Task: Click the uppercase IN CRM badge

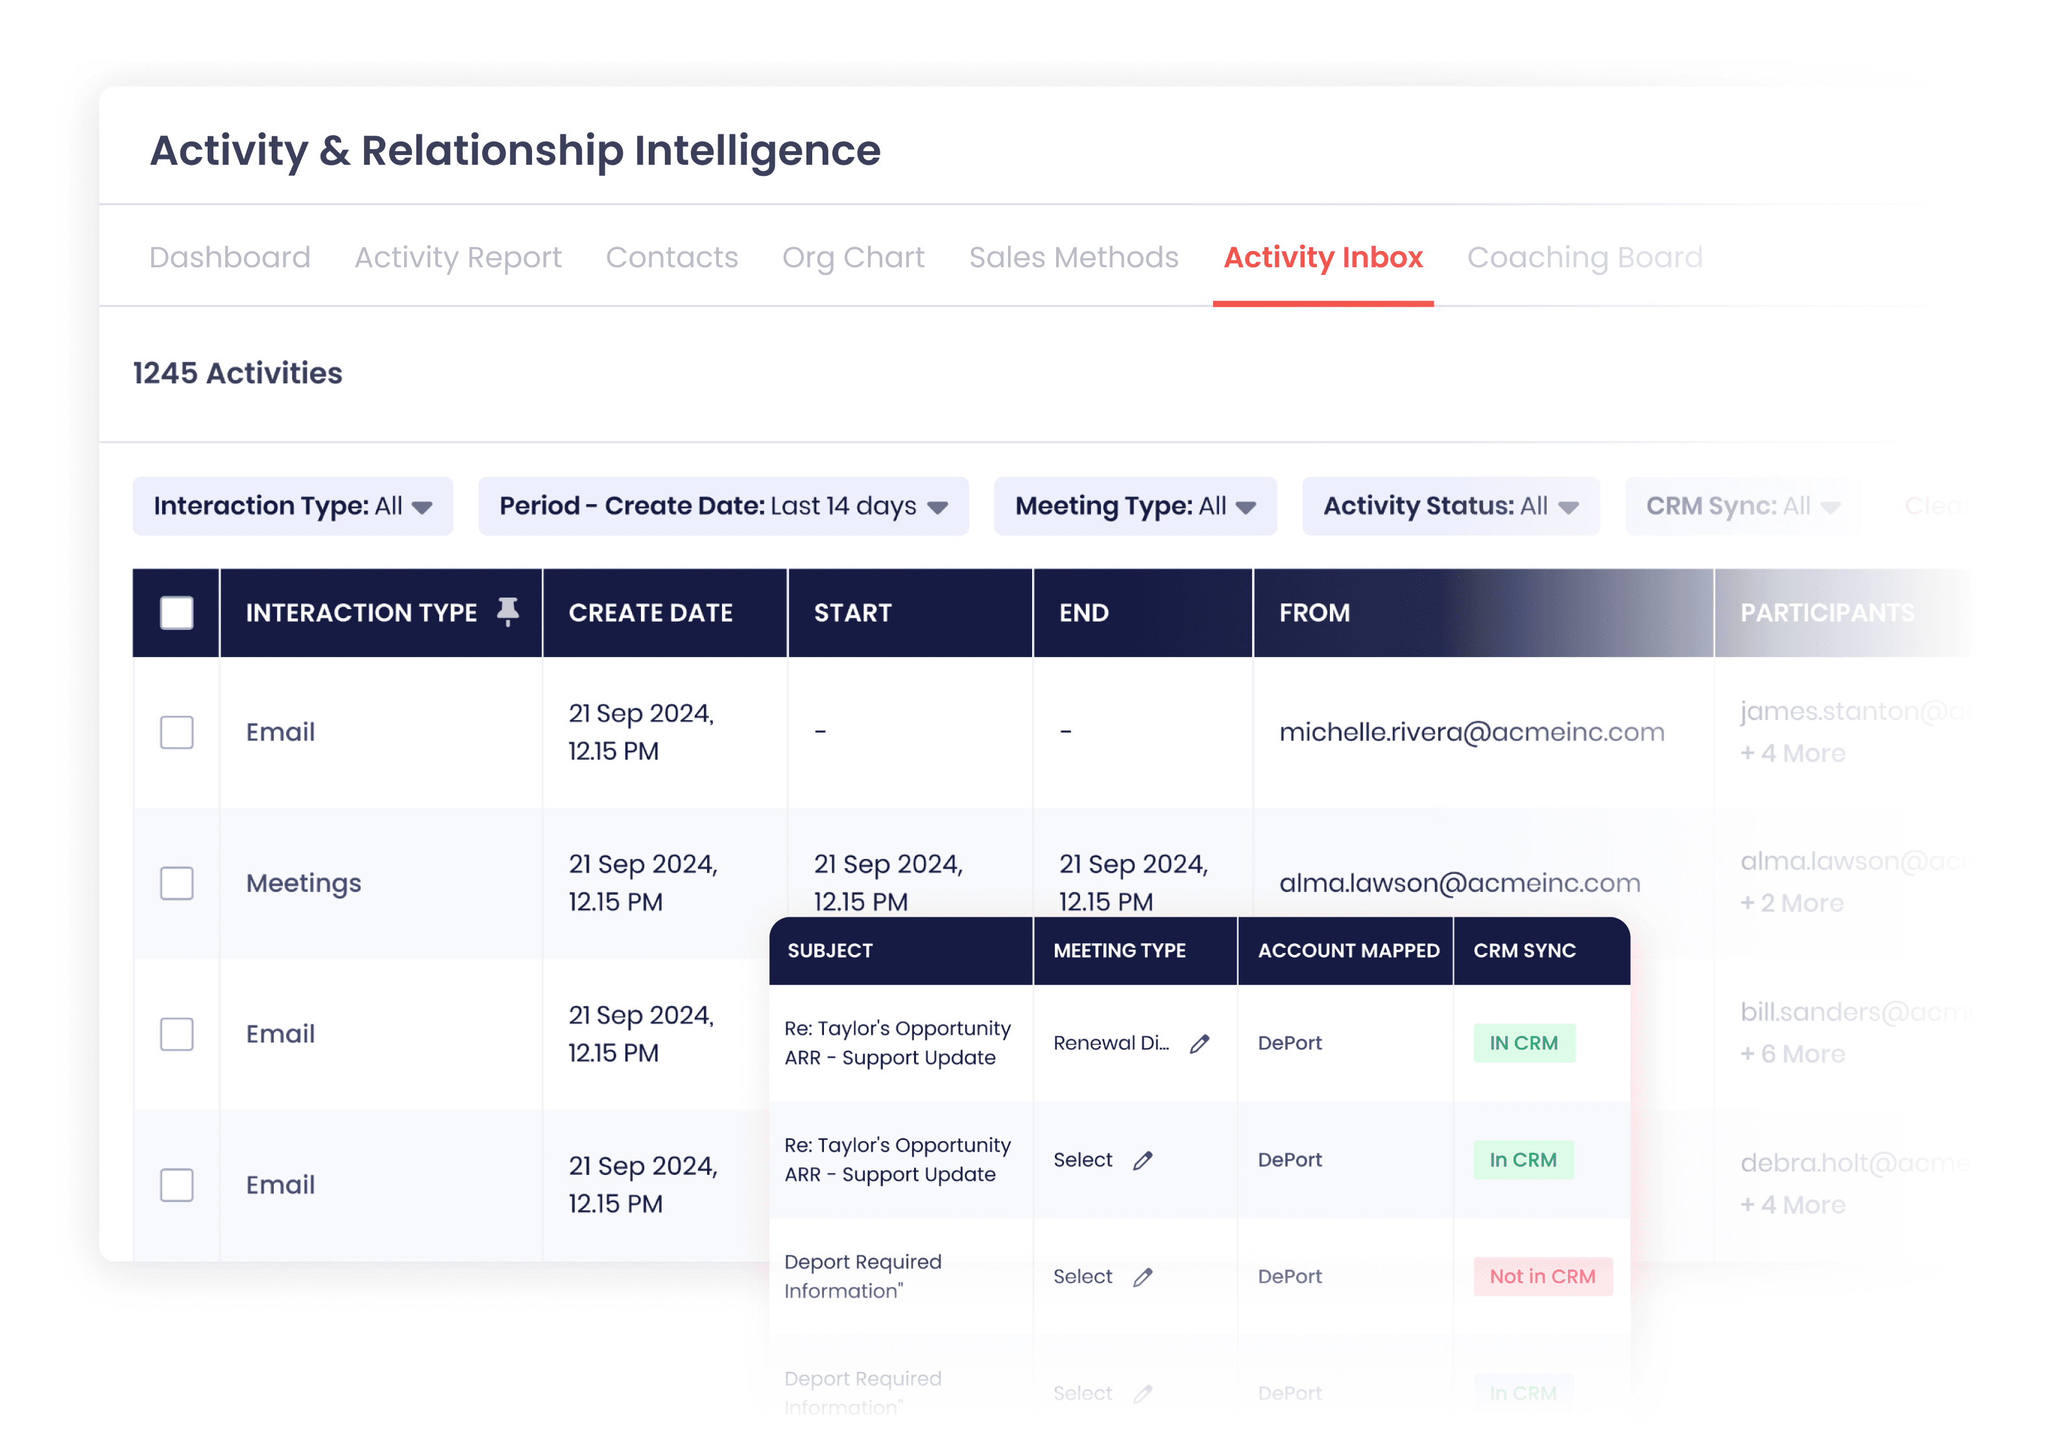Action: coord(1523,1043)
